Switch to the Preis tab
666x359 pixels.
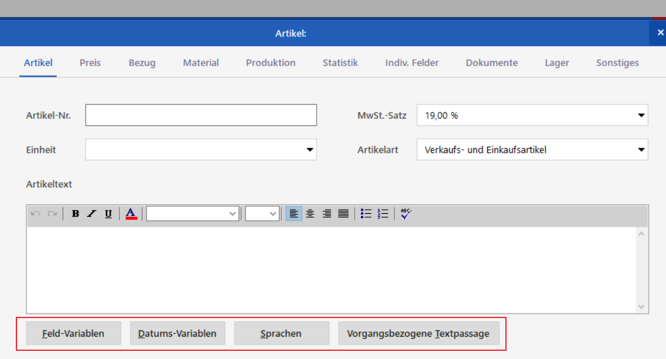click(x=90, y=63)
